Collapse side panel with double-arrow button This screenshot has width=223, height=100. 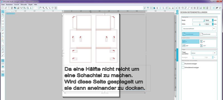(x=177, y=11)
